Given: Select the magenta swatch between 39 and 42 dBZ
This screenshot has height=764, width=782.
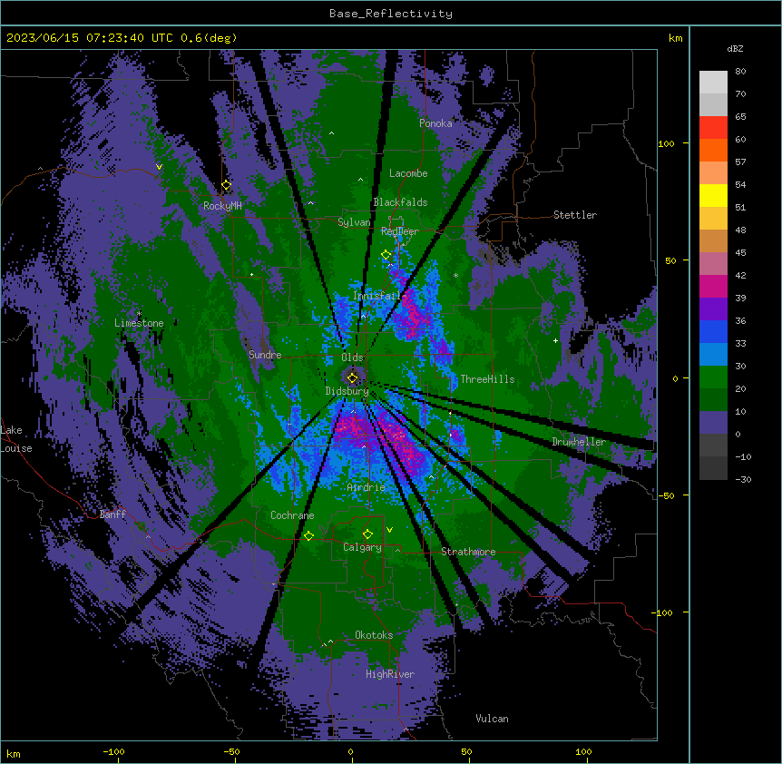Looking at the screenshot, I should coord(713,286).
